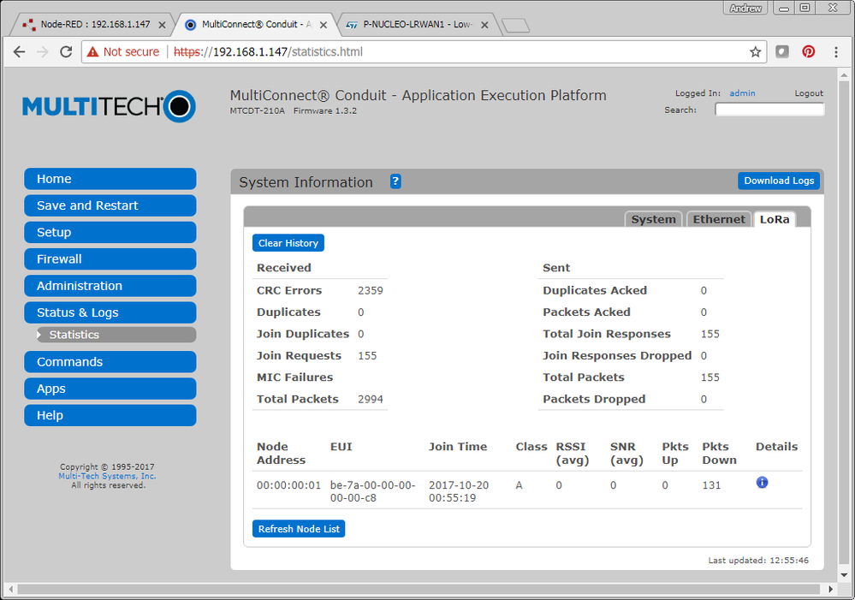Bookmark this page with the star icon

755,52
